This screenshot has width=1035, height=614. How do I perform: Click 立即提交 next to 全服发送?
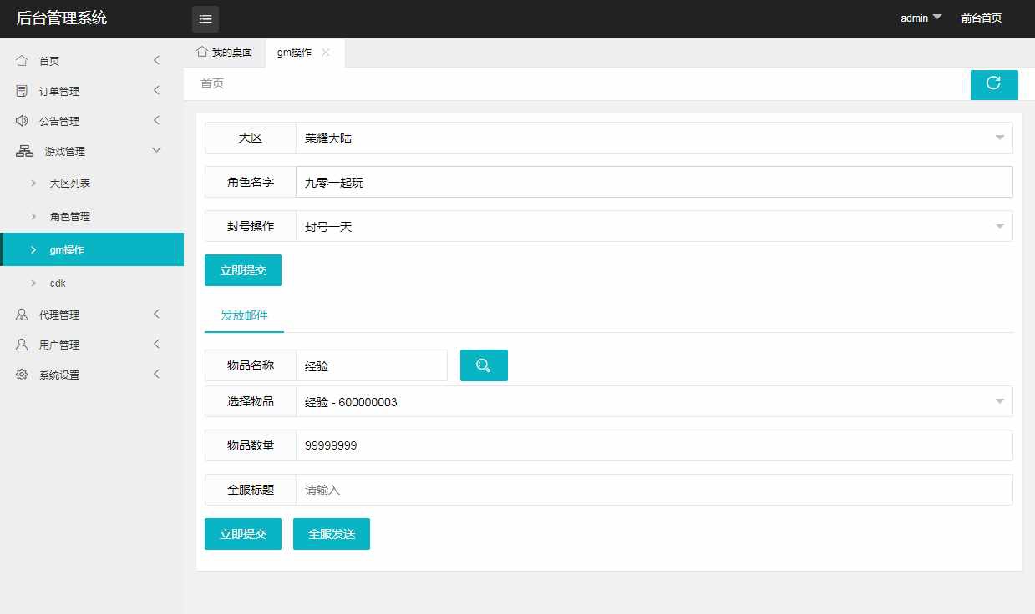[243, 534]
